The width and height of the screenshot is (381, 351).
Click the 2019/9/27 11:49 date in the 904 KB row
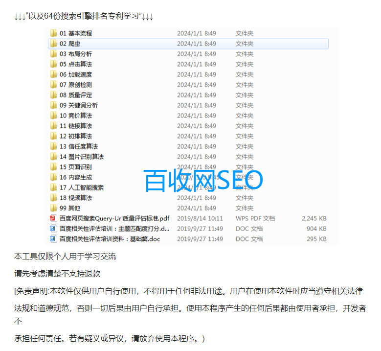(200, 229)
